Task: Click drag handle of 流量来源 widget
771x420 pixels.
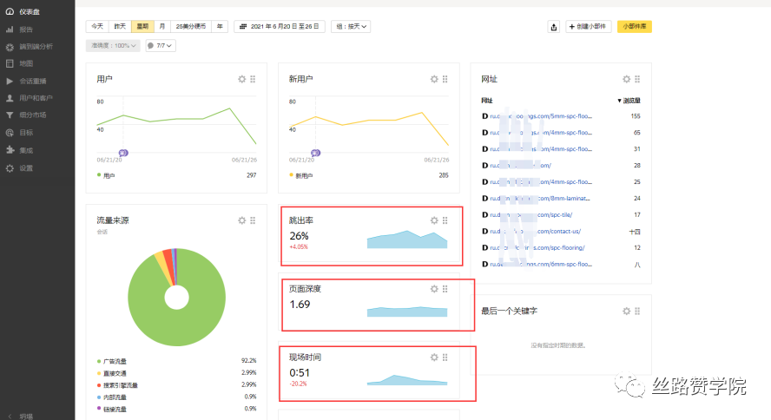Action: pos(253,220)
